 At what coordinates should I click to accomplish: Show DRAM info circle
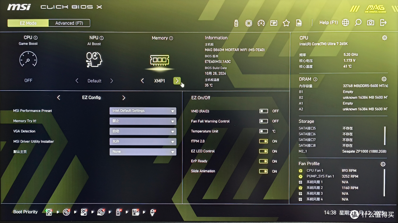coord(315,79)
